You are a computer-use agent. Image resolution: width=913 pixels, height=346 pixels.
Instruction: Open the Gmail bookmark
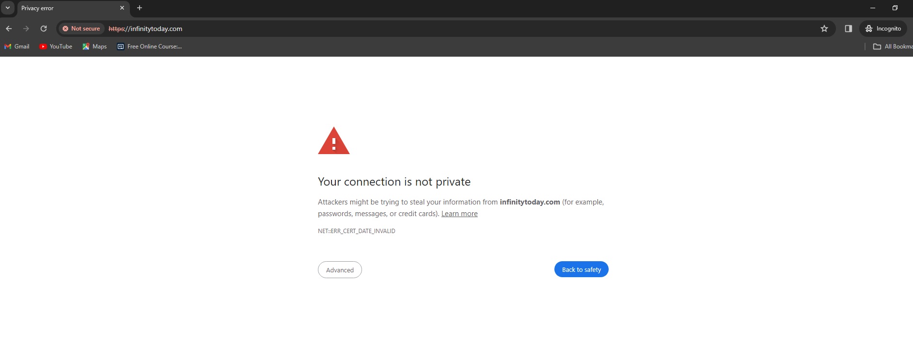(17, 47)
